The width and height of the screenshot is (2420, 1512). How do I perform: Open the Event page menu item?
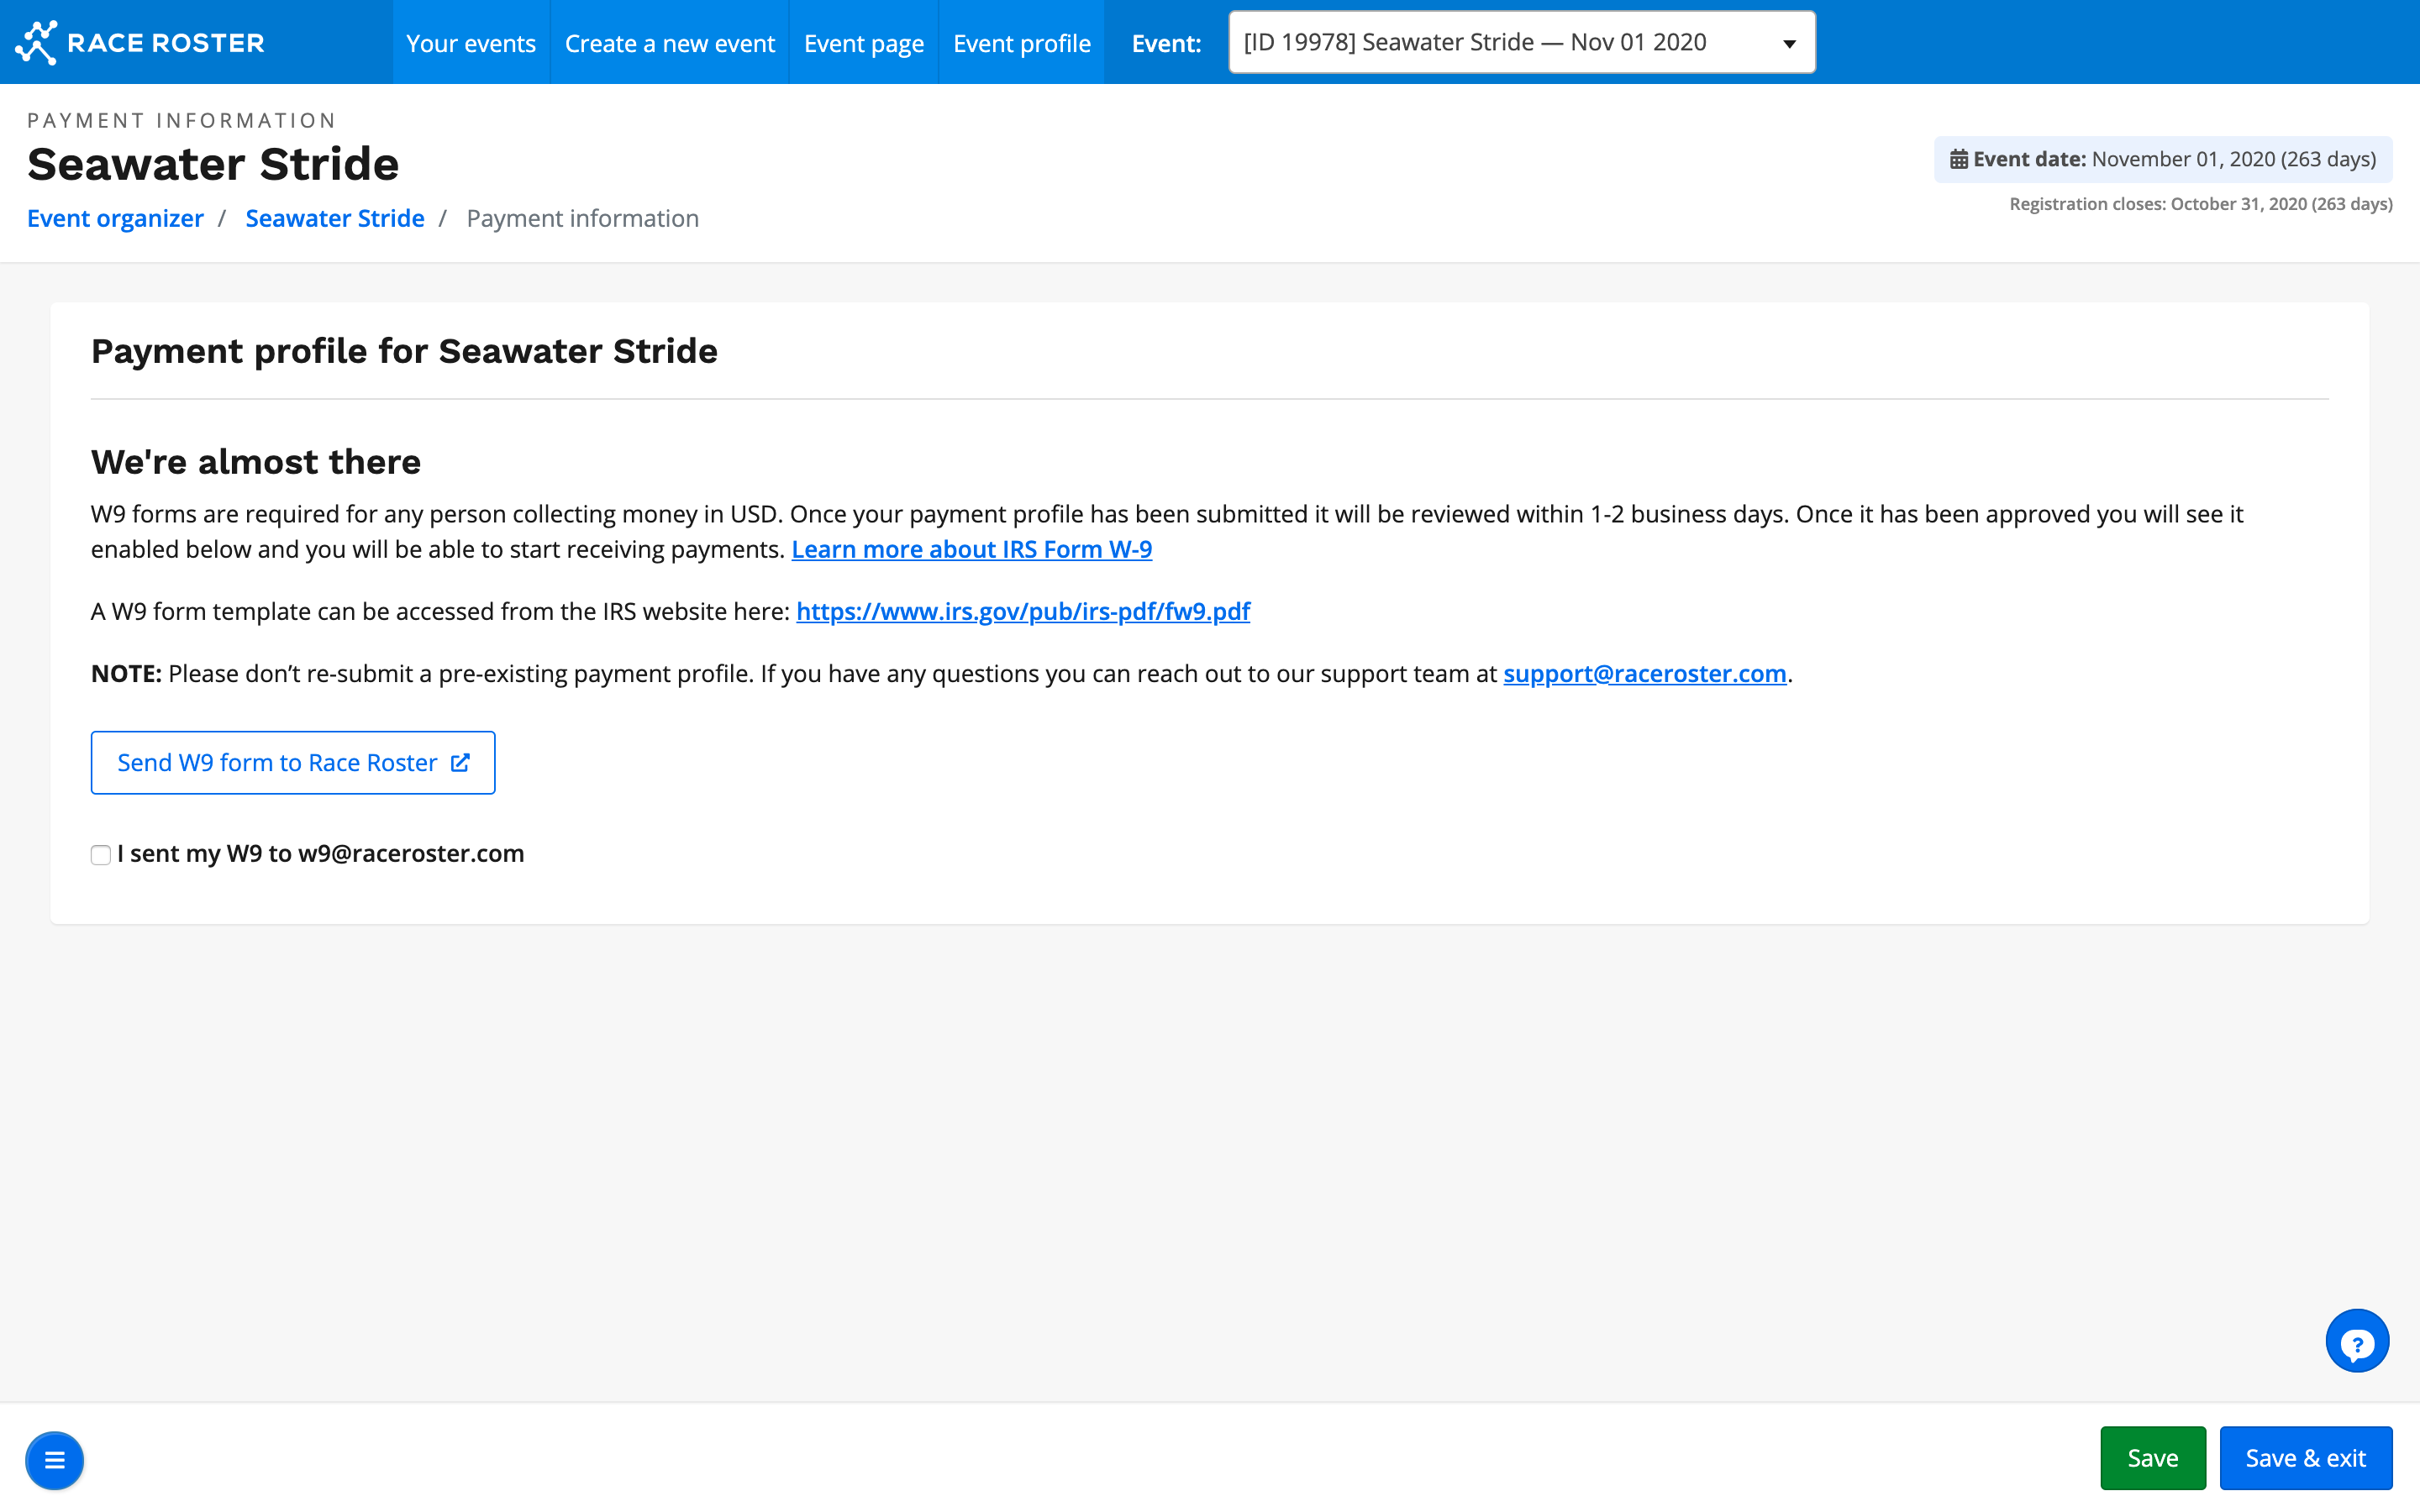click(x=863, y=43)
